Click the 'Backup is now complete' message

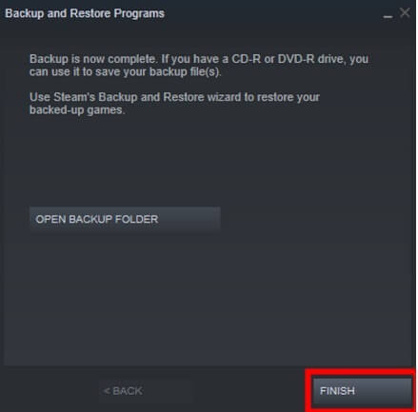point(199,66)
